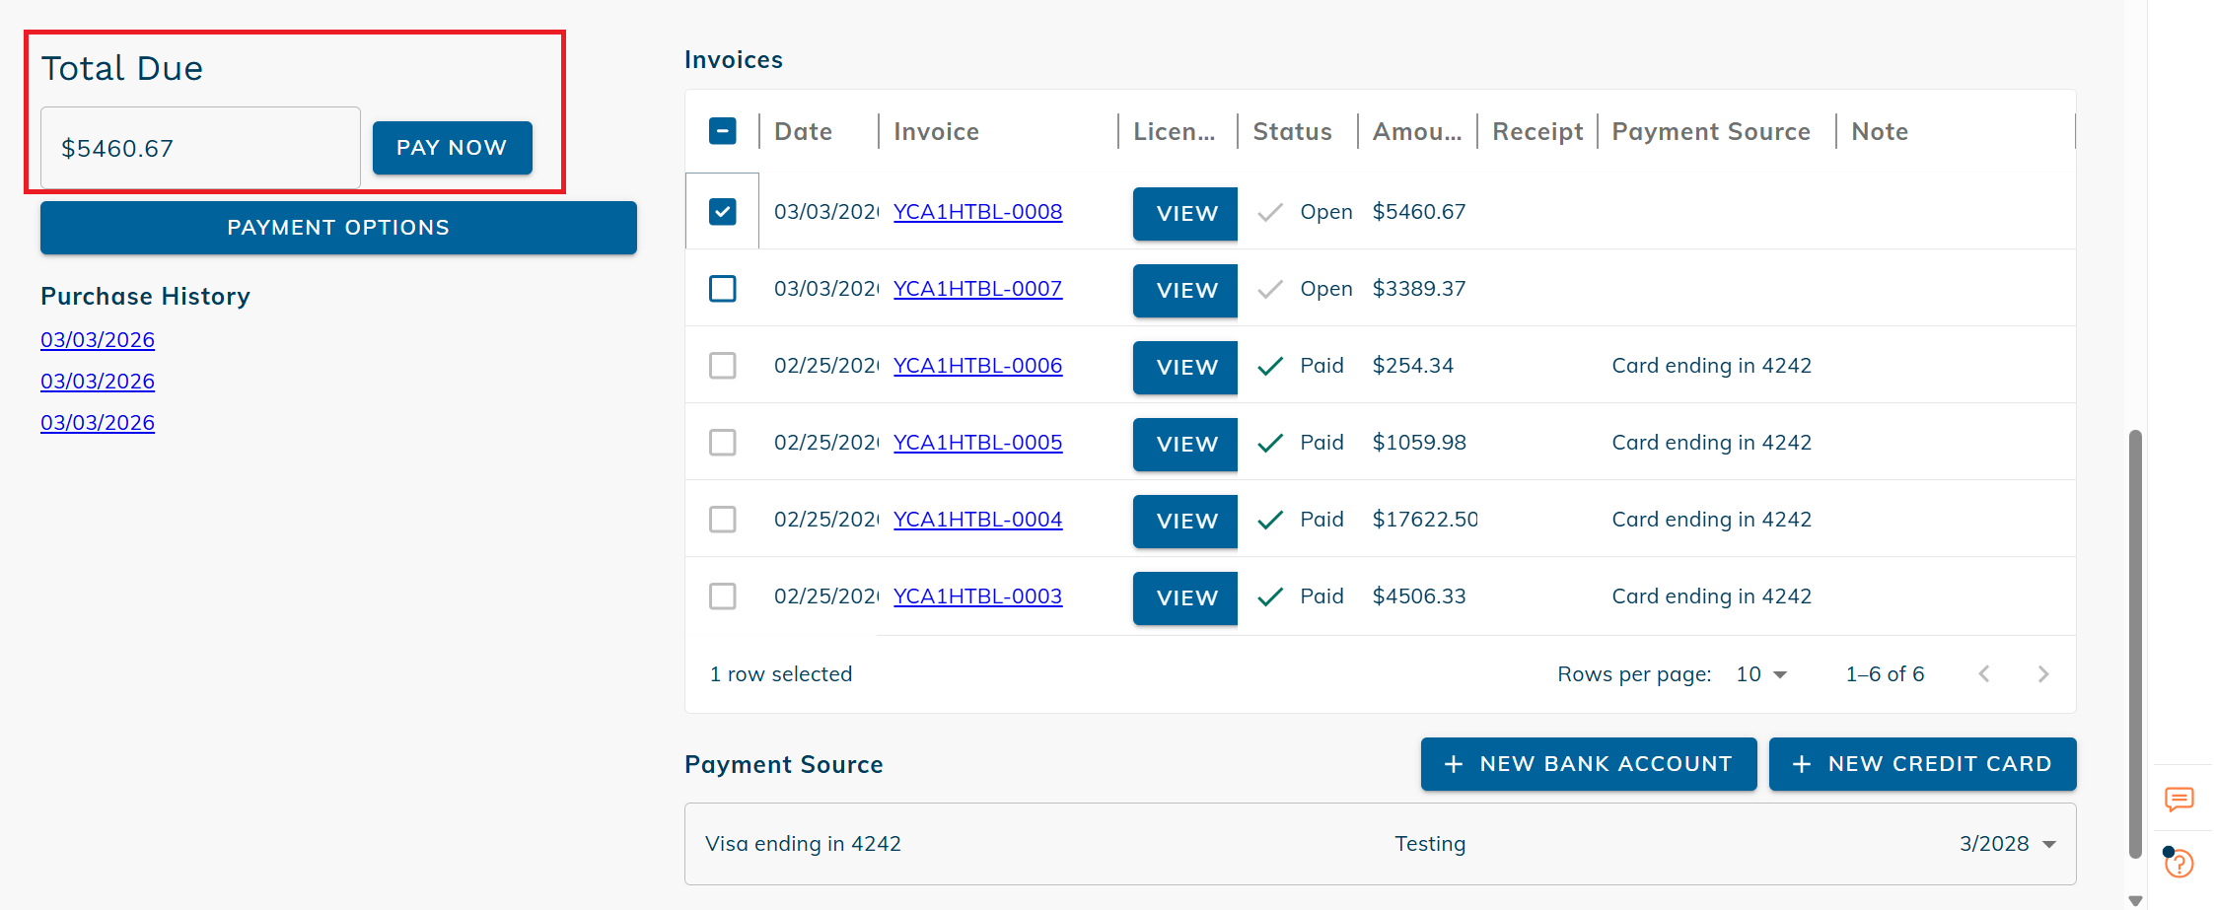Sort by the Date column header
Image resolution: width=2214 pixels, height=910 pixels.
(803, 132)
